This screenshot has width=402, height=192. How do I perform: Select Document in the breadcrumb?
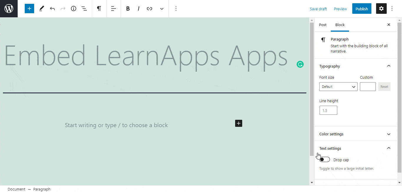click(x=16, y=189)
